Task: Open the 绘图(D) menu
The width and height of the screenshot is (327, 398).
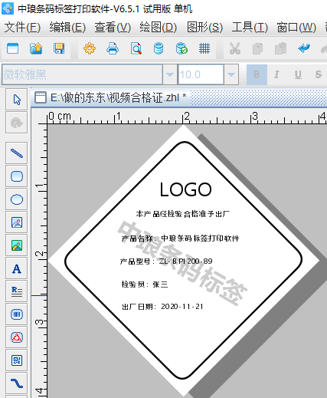Action: 159,27
